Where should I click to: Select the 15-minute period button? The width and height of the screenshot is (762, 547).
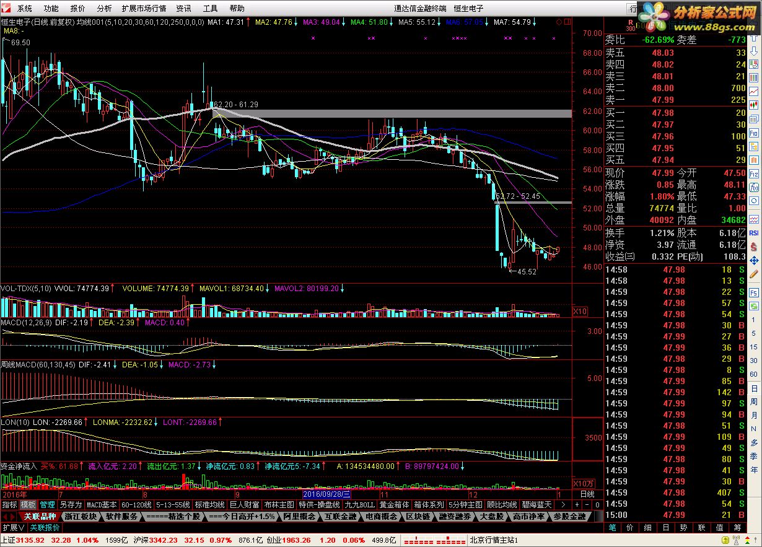click(753, 347)
